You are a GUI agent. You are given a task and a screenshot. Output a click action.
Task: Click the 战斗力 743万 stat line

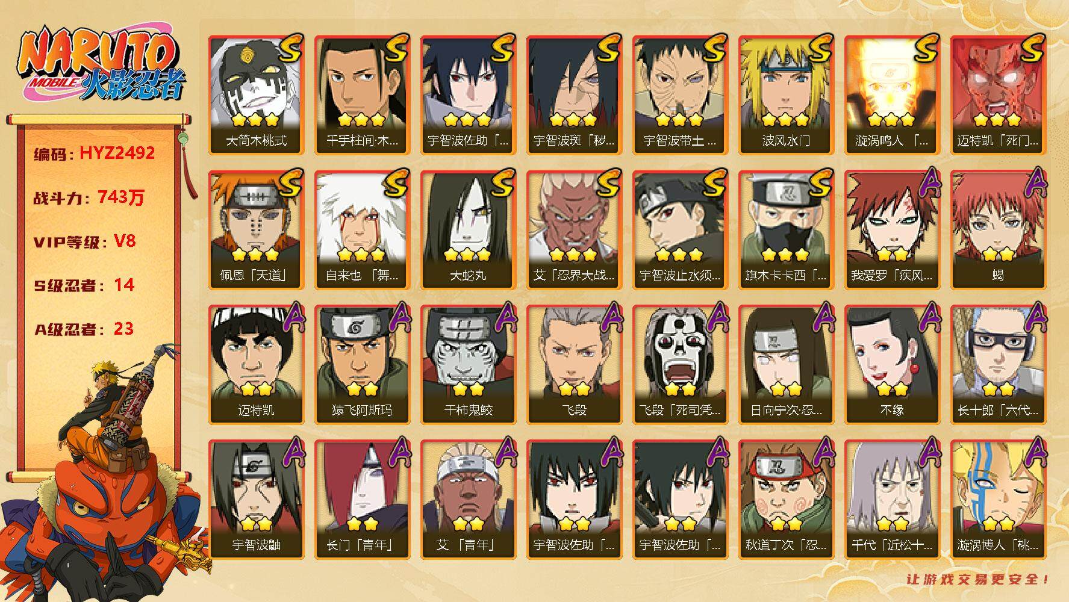(89, 197)
